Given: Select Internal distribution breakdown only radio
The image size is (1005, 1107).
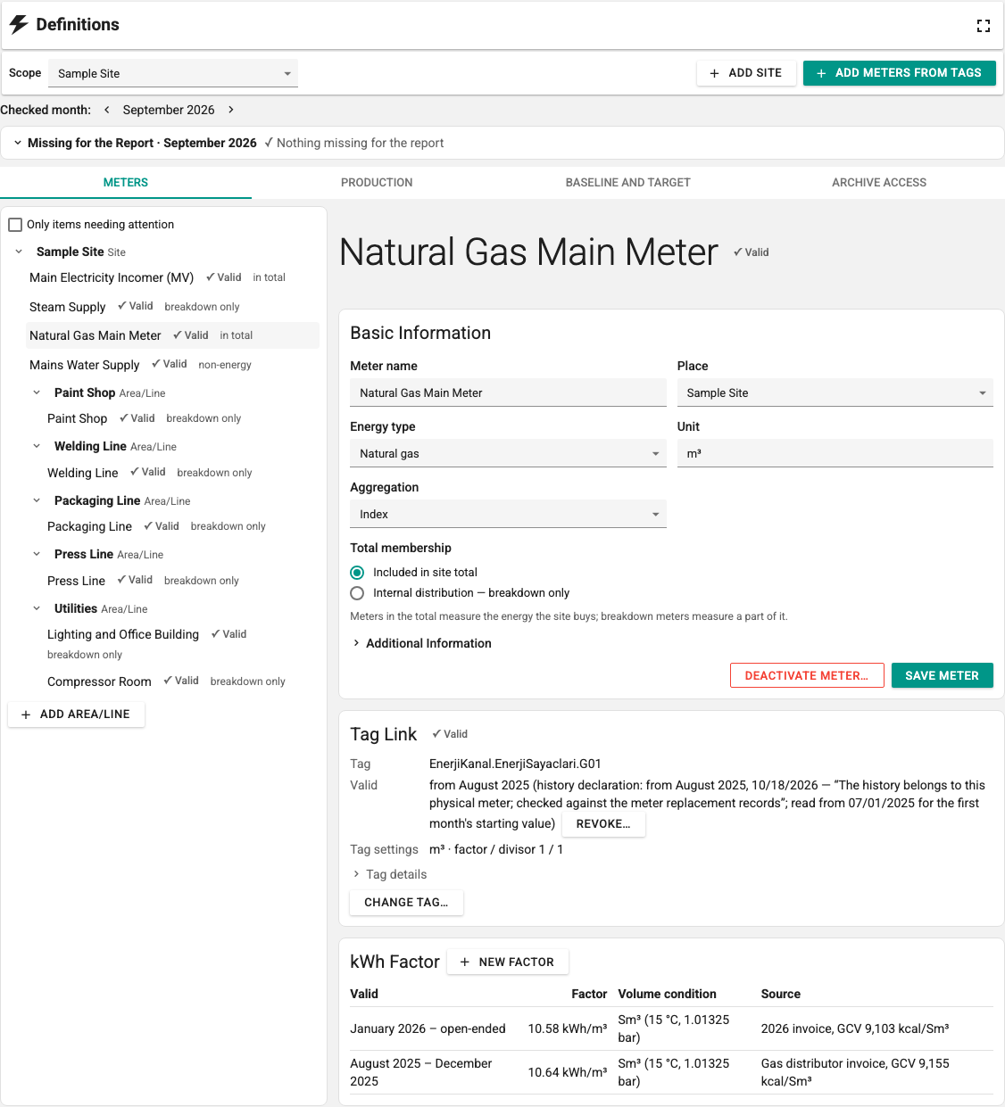Looking at the screenshot, I should tap(357, 593).
